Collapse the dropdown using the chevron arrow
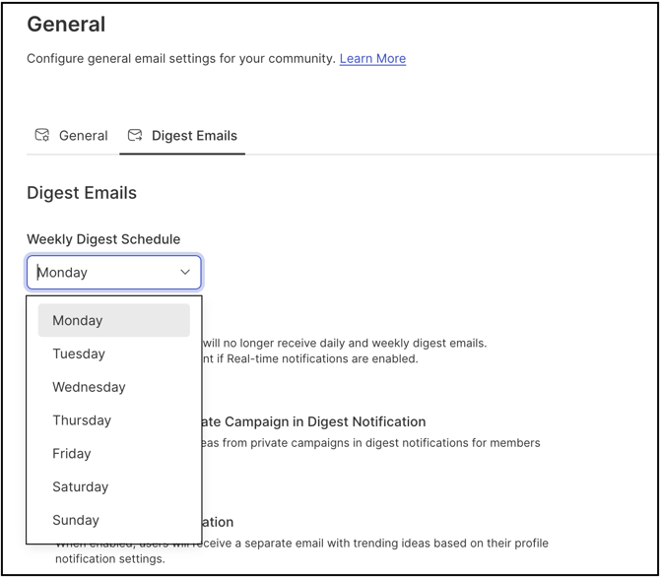The width and height of the screenshot is (660, 577). click(185, 273)
